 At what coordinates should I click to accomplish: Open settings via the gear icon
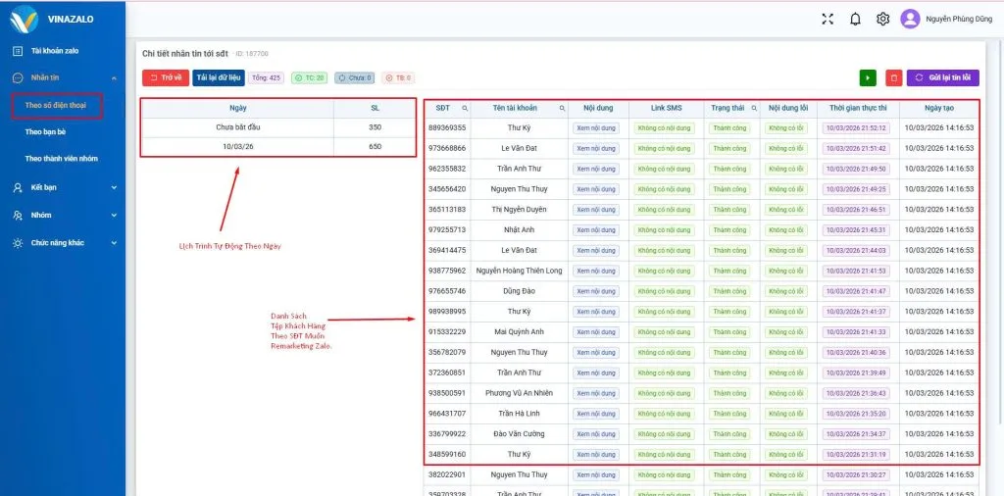(x=882, y=19)
